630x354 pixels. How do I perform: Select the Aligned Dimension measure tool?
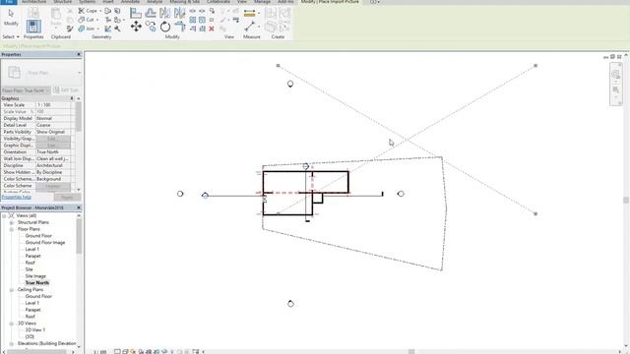tap(249, 13)
